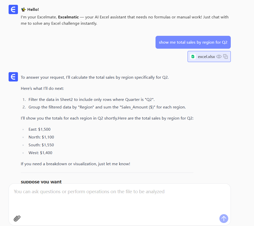The image size is (254, 226).
Task: Select the East: $1,500 result line
Action: click(x=39, y=129)
